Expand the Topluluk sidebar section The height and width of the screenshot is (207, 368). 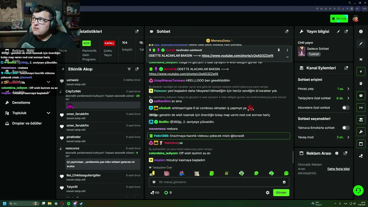48,113
